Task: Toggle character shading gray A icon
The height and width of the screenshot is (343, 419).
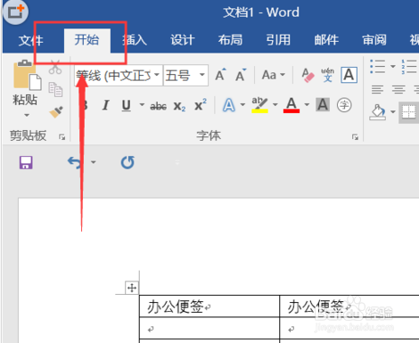Action: [x=323, y=105]
